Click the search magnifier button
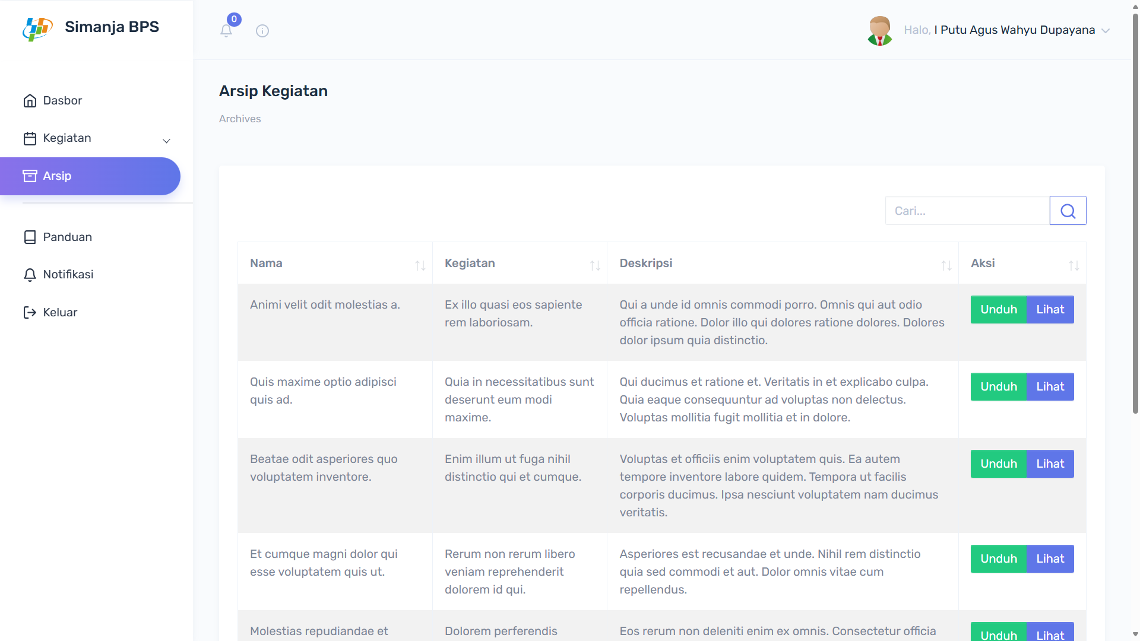The height and width of the screenshot is (641, 1140). pos(1068,211)
